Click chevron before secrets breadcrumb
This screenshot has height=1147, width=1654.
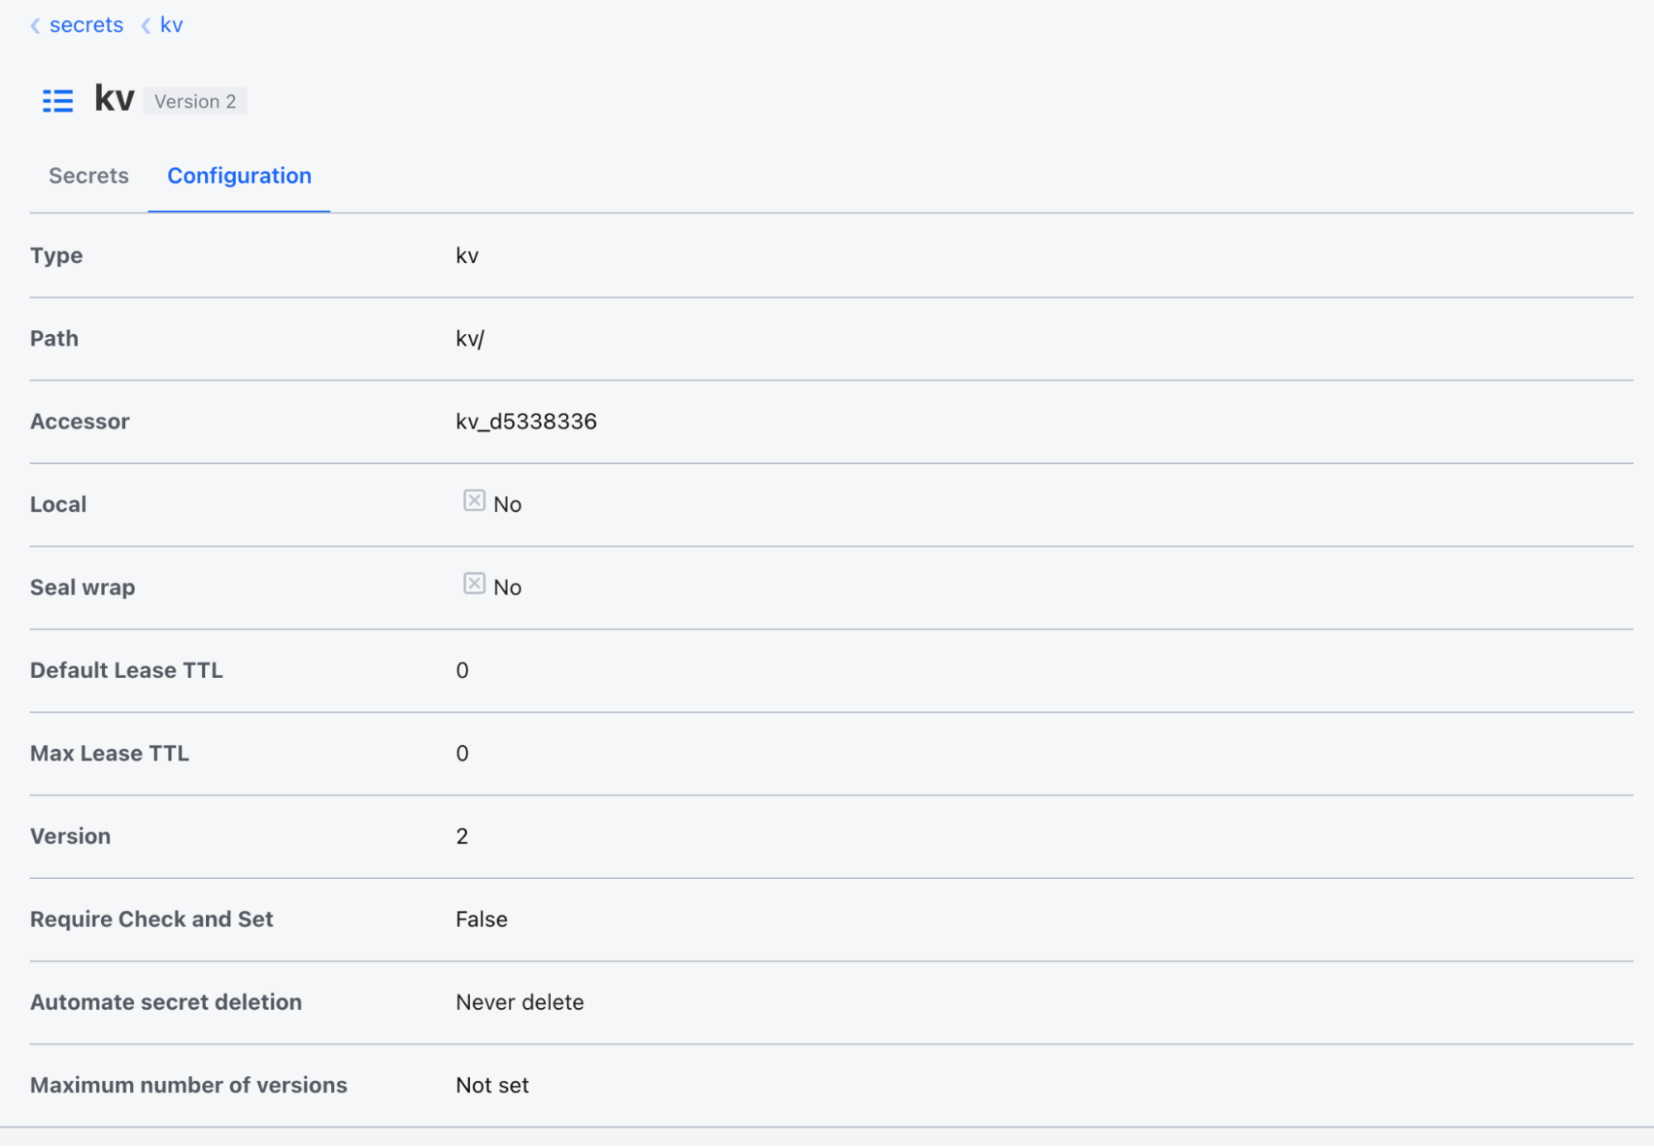tap(36, 26)
